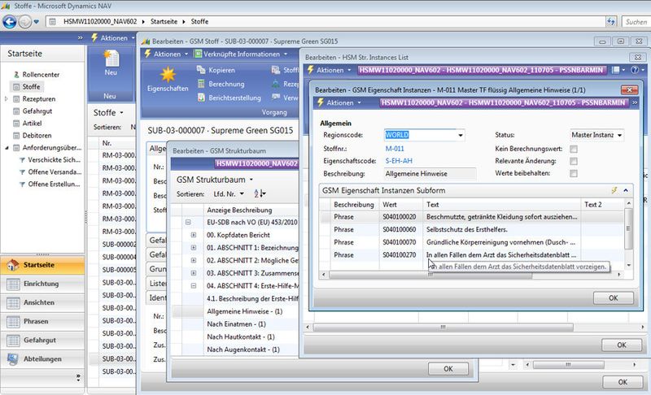Open the GSM Strukturbaum title dropdown
This screenshot has width=651, height=395.
pyautogui.click(x=251, y=180)
